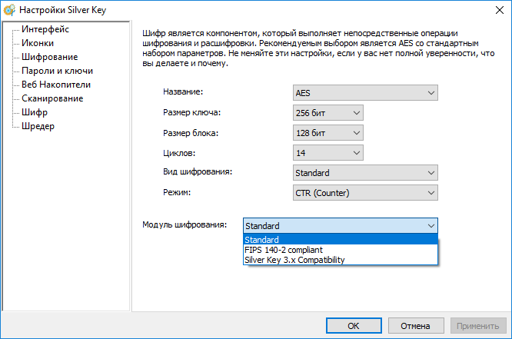Image resolution: width=512 pixels, height=339 pixels.
Task: Select the Шифр tree item
Action: point(35,112)
